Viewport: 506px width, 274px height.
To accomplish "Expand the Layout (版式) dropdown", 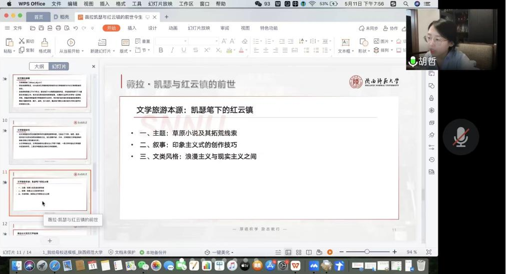I will 125,51.
